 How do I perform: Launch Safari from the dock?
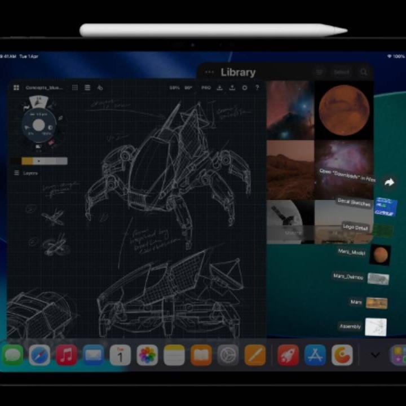pyautogui.click(x=39, y=355)
